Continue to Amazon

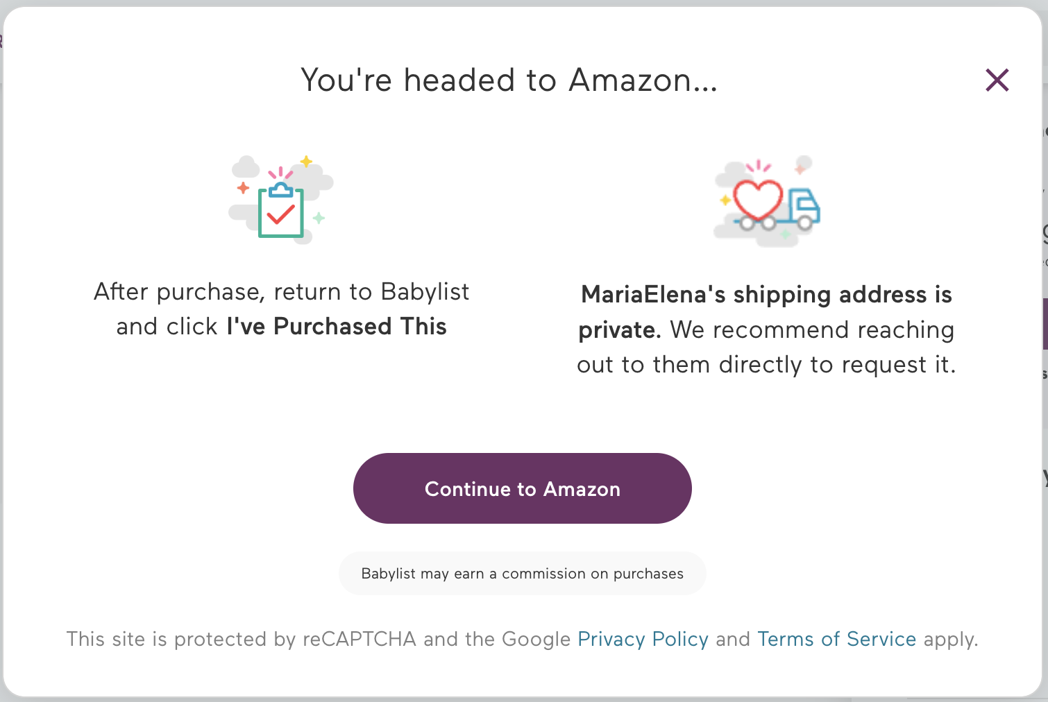click(523, 488)
